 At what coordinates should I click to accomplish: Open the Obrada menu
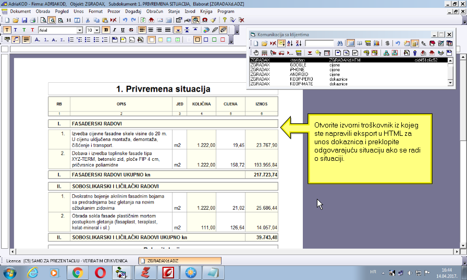pyautogui.click(x=43, y=11)
